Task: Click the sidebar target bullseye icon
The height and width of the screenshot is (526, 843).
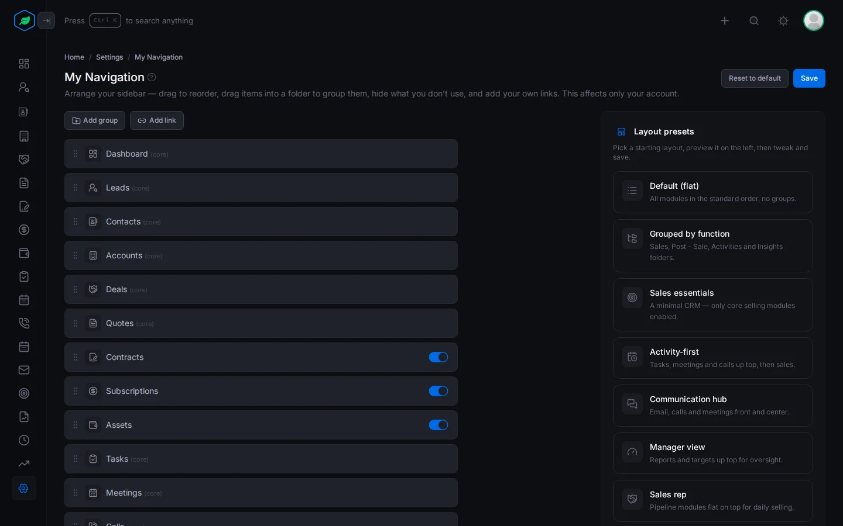Action: [x=24, y=393]
